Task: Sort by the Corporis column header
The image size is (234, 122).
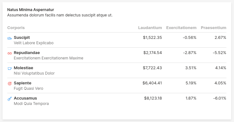Action: click(x=16, y=28)
